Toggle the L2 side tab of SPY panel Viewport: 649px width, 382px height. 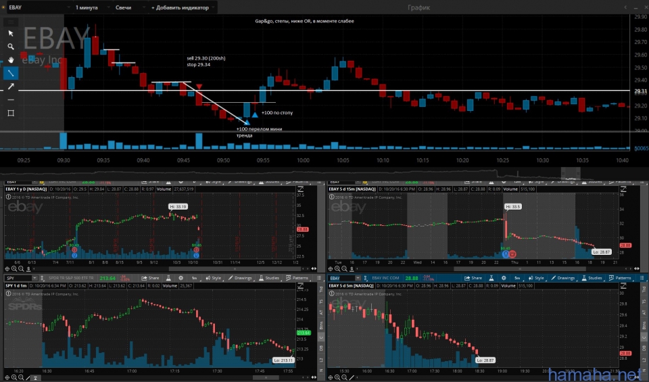tap(320, 360)
